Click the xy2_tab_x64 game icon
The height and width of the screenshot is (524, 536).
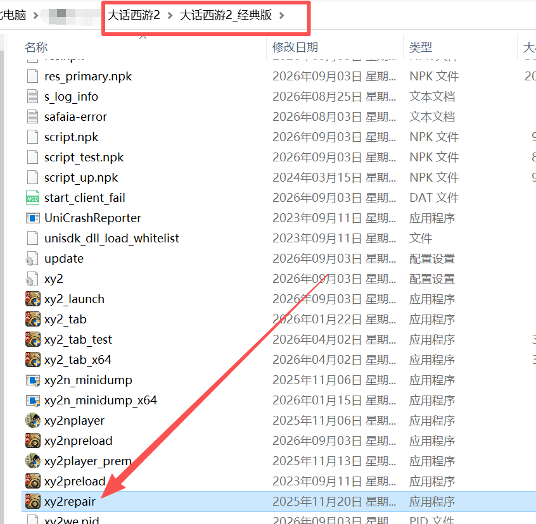[x=33, y=360]
